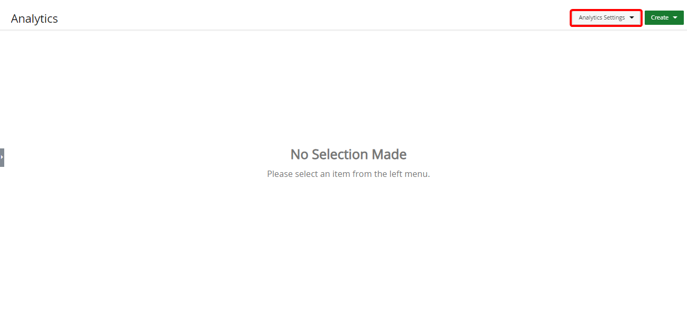Click the gray left sidebar toggle strip

point(2,157)
